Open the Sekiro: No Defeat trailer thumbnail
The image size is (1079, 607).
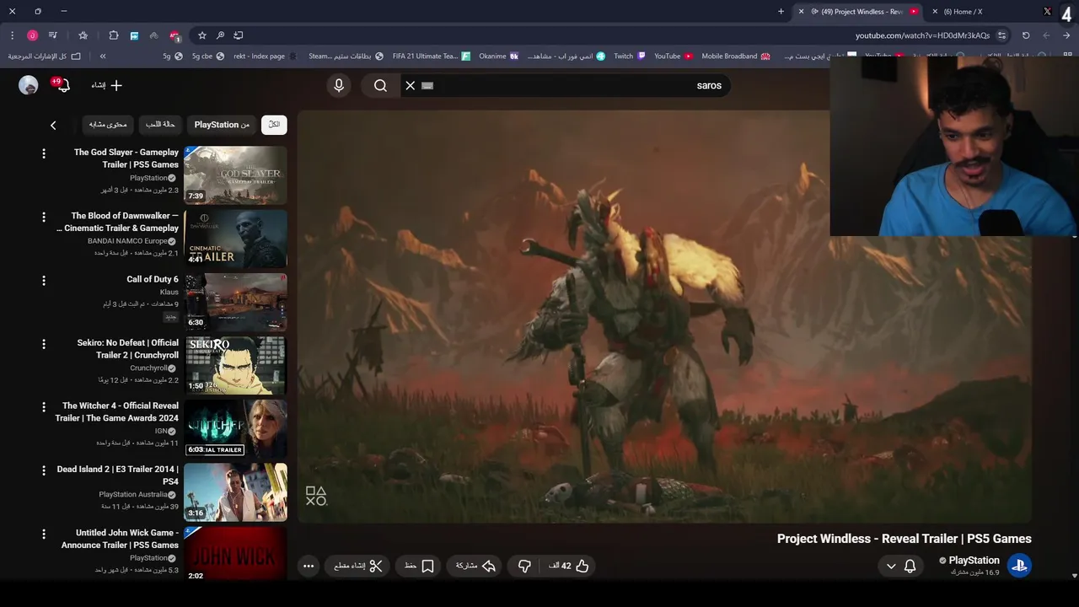(x=235, y=365)
